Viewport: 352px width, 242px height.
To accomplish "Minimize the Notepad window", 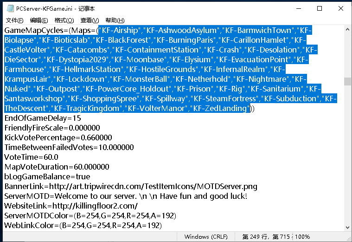I will pos(299,8).
